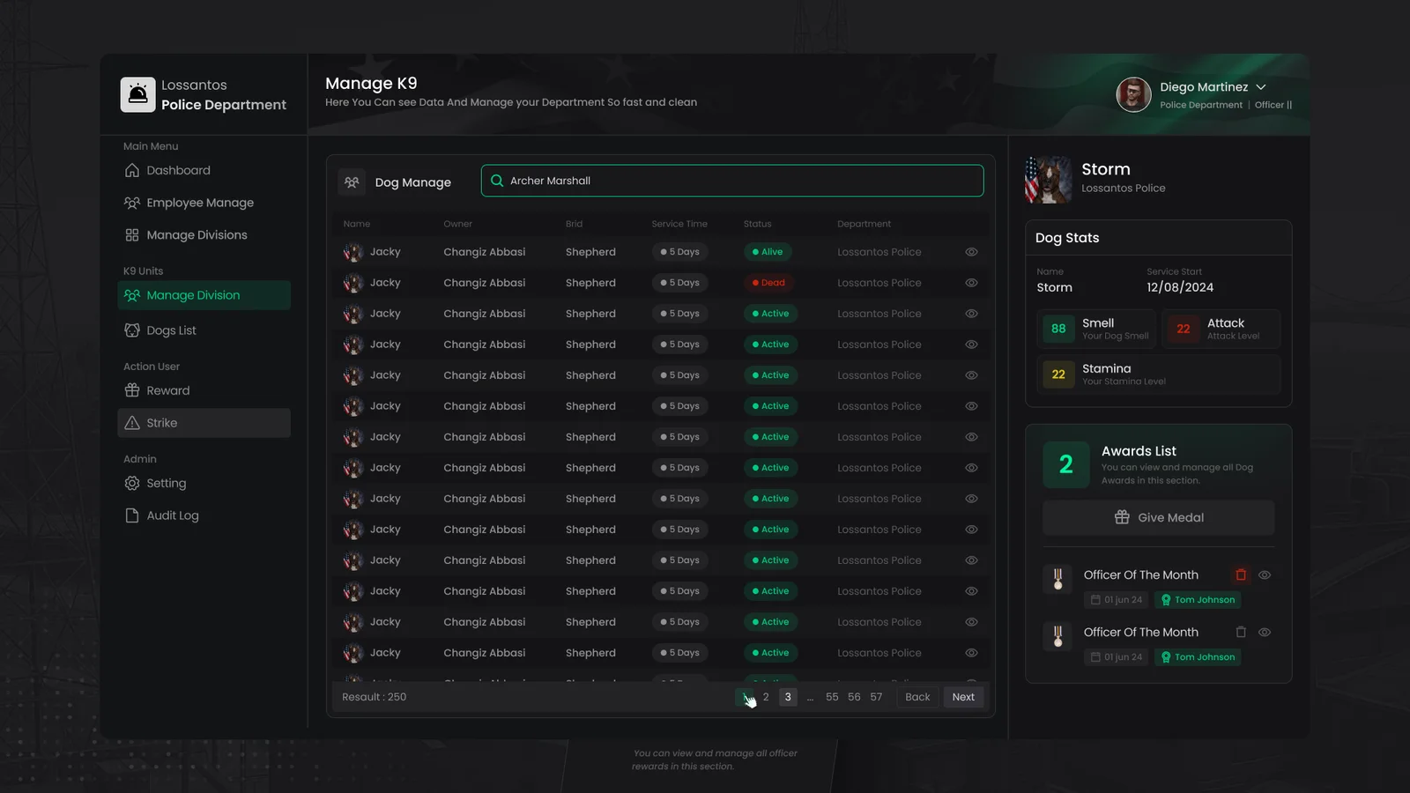Click the Dog Manage panel icon

(352, 182)
